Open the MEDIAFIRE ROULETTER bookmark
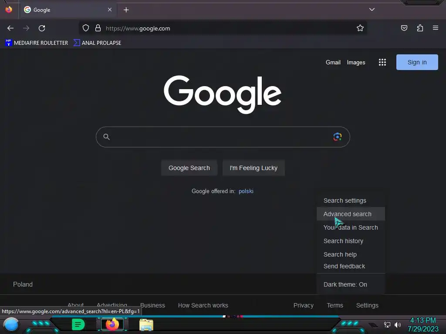Image resolution: width=446 pixels, height=334 pixels. 37,43
